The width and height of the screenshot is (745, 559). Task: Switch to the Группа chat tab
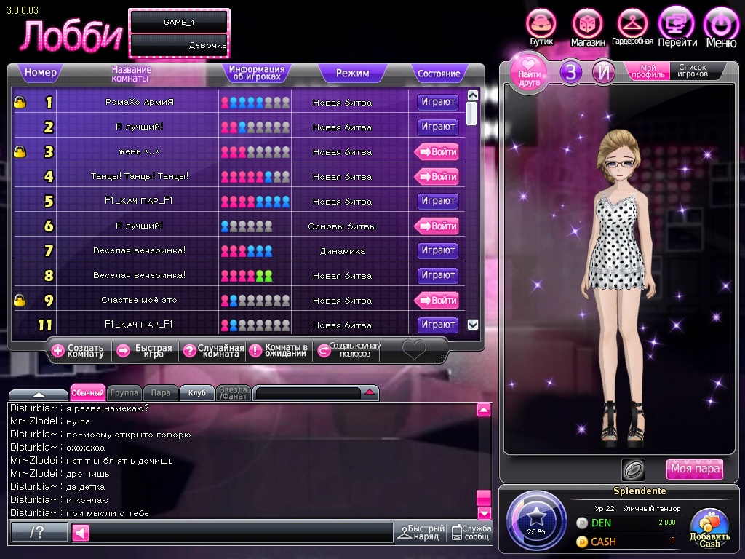point(124,393)
